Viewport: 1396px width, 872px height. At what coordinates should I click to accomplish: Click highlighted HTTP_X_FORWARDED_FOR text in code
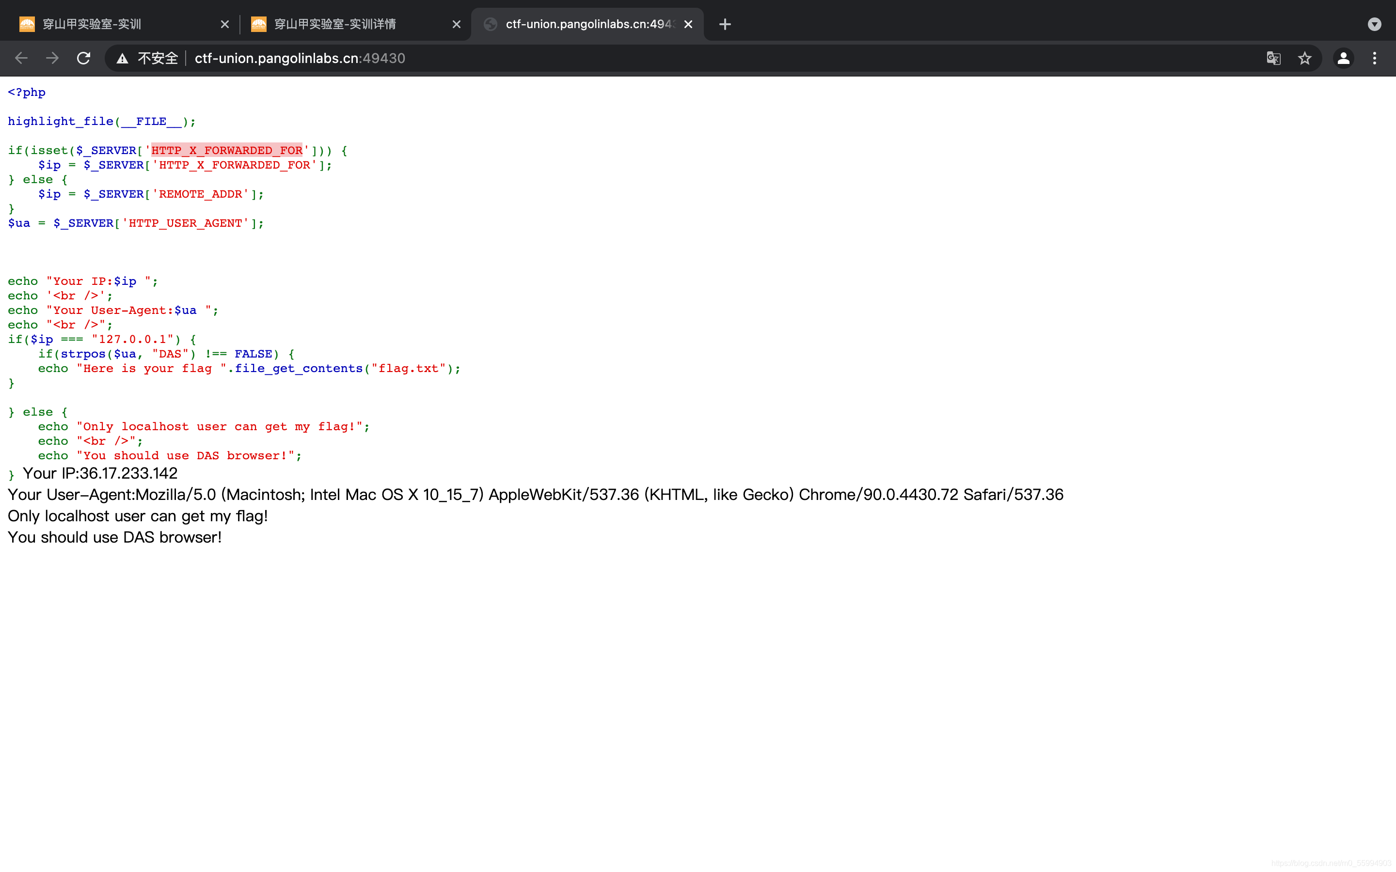tap(227, 151)
